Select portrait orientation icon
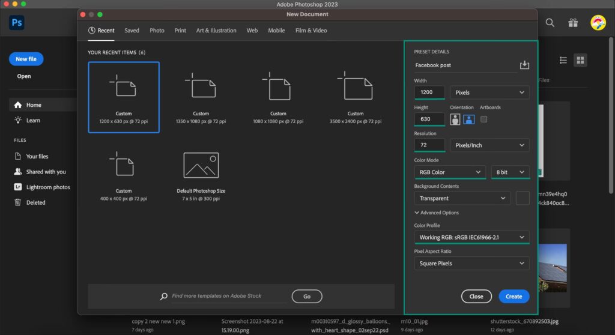This screenshot has height=335, width=615. 455,119
